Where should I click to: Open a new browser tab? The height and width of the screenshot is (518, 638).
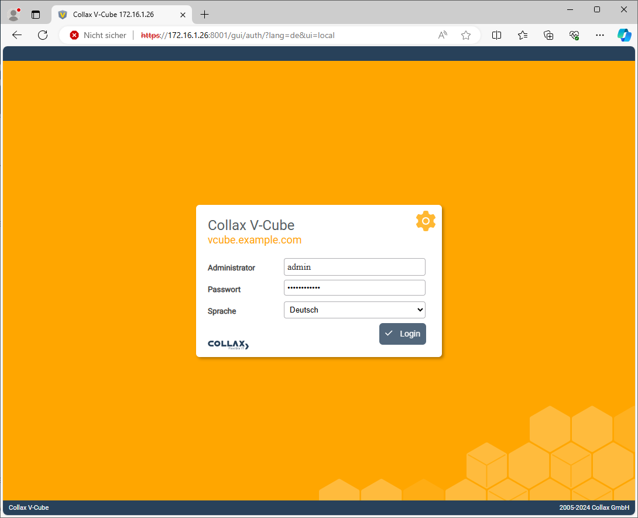(205, 15)
